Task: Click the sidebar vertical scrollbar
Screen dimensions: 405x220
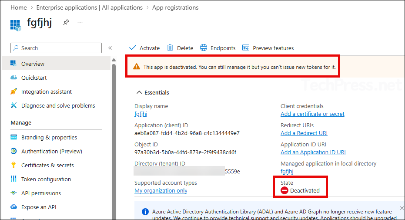Action: point(114,141)
